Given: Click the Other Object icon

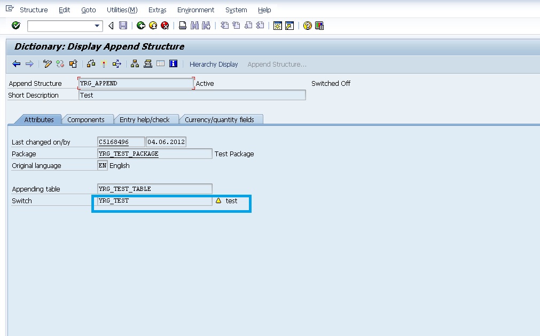Looking at the screenshot, I should click(x=73, y=64).
